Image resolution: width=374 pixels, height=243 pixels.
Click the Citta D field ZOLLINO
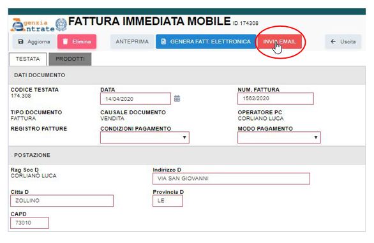point(62,200)
